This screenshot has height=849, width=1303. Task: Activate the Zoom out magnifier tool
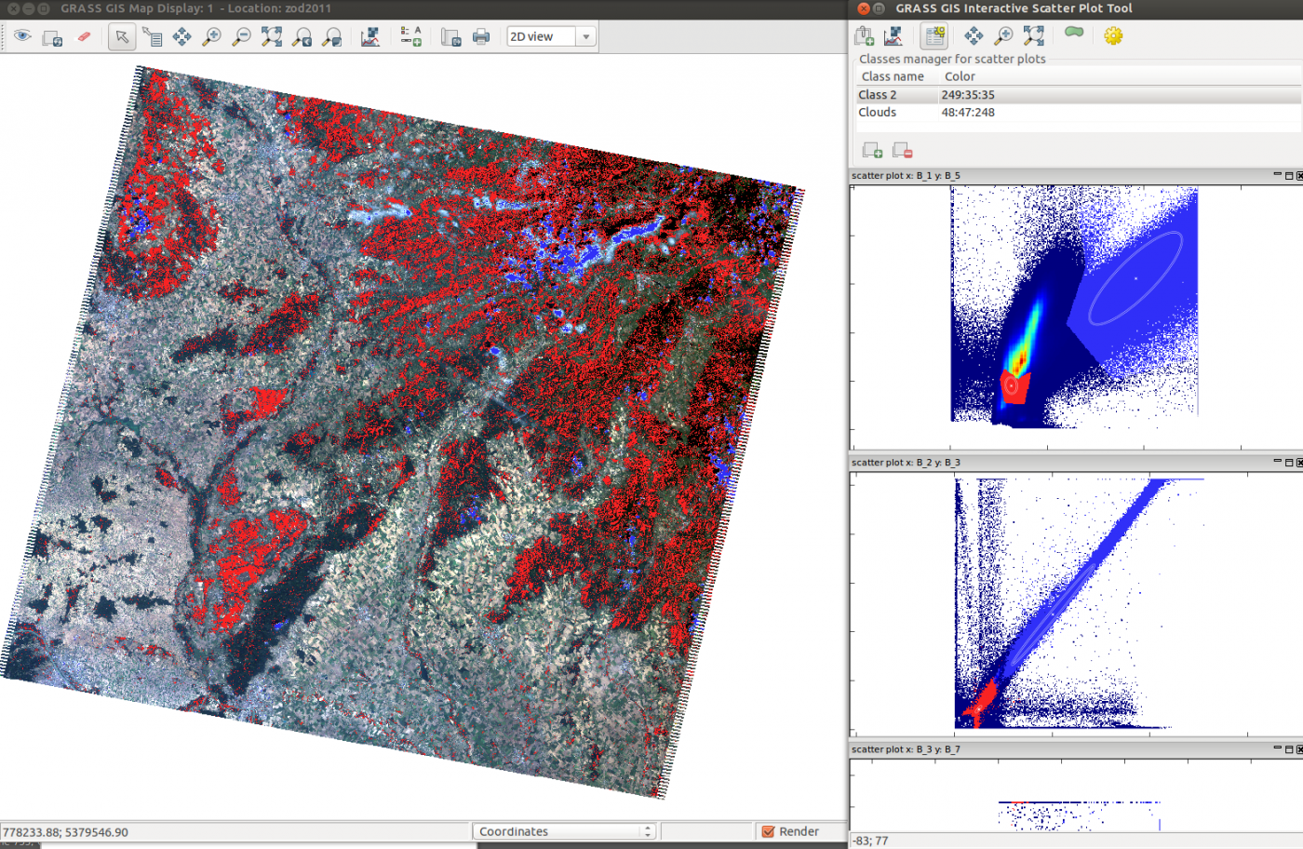tap(241, 36)
